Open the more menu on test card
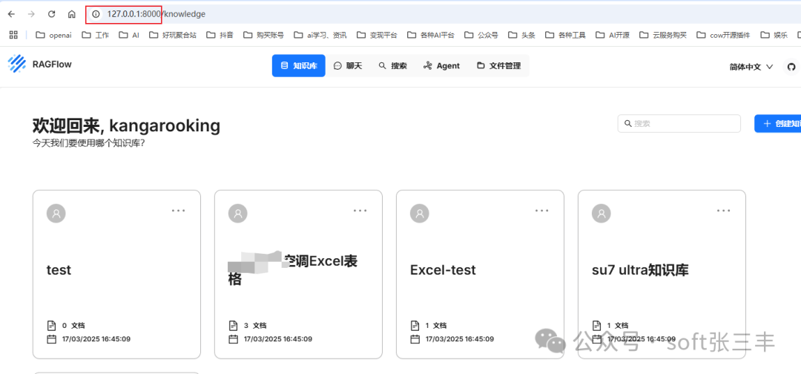801x374 pixels. (x=178, y=210)
